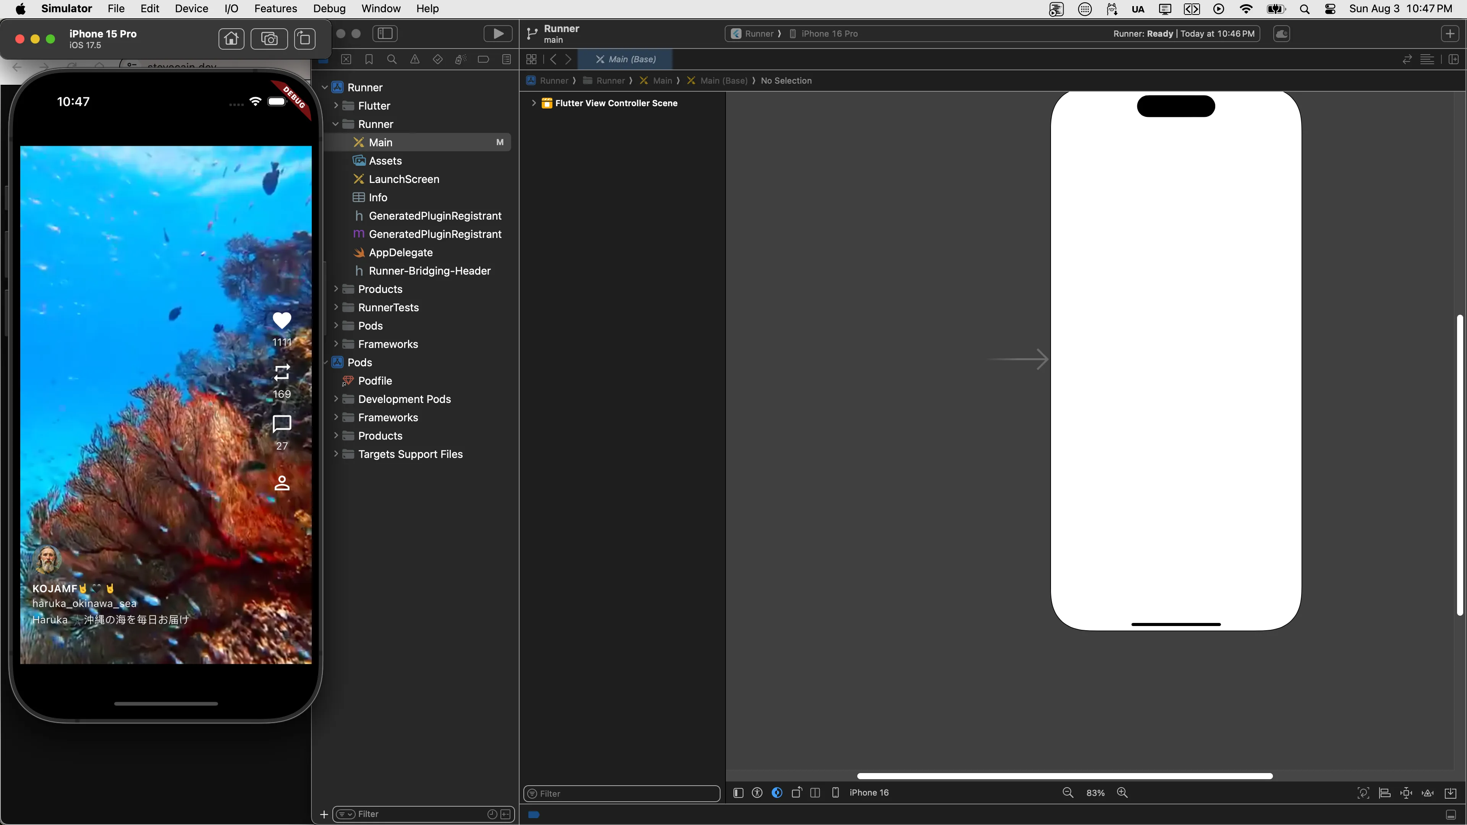Image resolution: width=1467 pixels, height=825 pixels.
Task: Open the debug navigator spray icon
Action: [460, 59]
